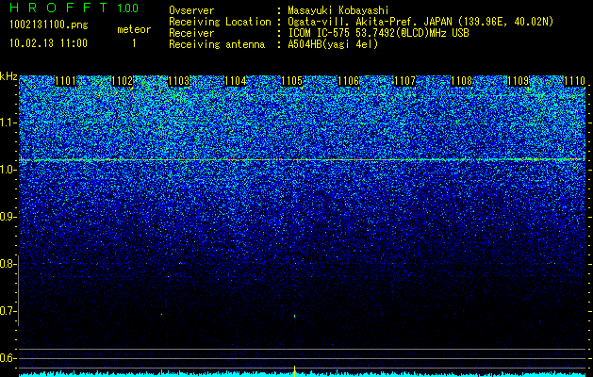Click the meteor echo spot below 1105
The height and width of the screenshot is (377, 593).
[294, 316]
